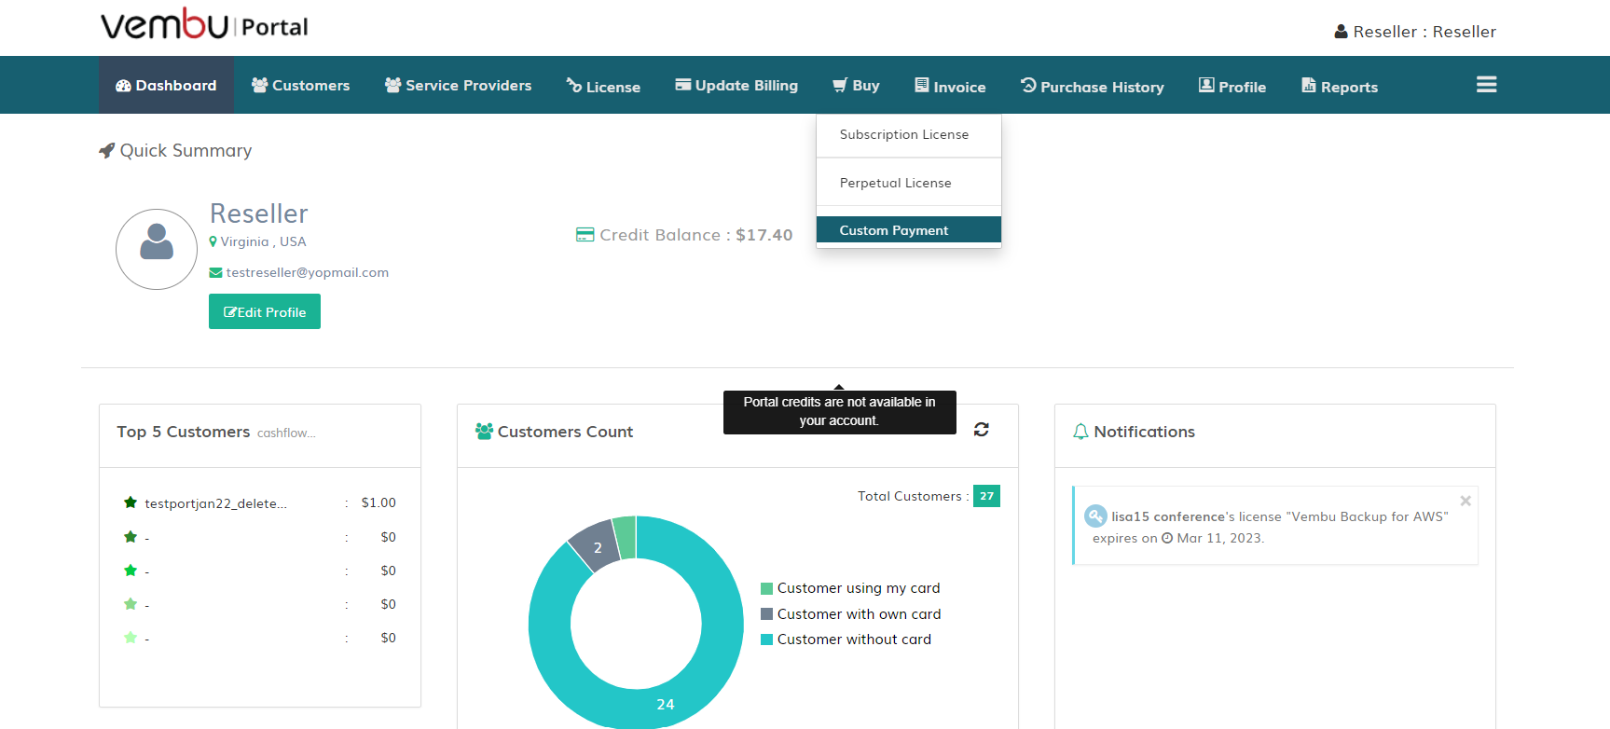The width and height of the screenshot is (1610, 729).
Task: Click the Vembu Portal logo
Action: (204, 25)
